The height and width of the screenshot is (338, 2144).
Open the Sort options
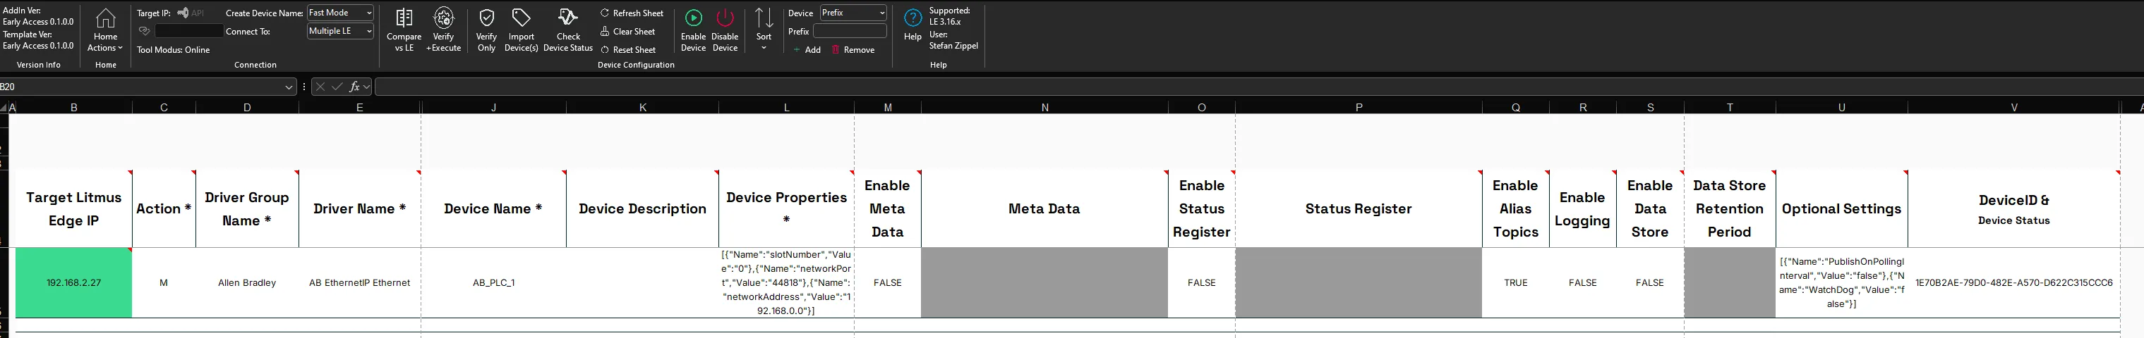(x=764, y=29)
